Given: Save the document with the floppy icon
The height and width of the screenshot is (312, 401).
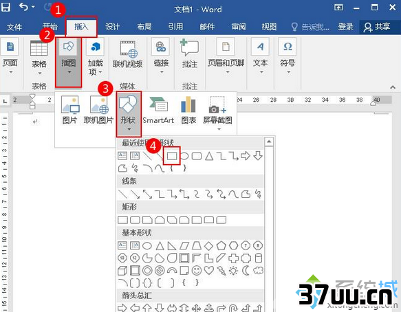Looking at the screenshot, I should pyautogui.click(x=6, y=7).
